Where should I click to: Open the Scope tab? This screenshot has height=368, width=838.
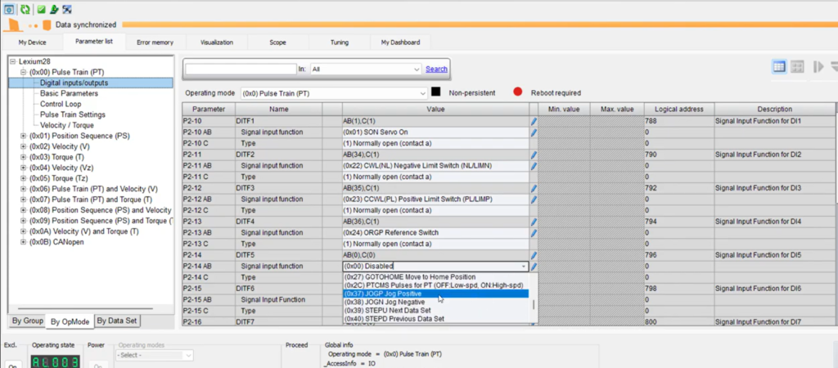(x=277, y=42)
